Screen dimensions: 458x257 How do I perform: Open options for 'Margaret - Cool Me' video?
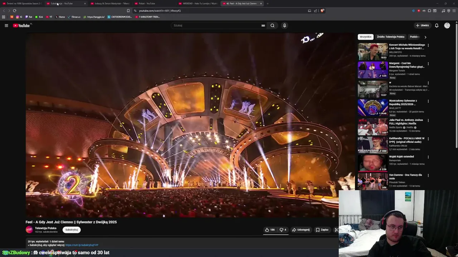click(x=428, y=64)
